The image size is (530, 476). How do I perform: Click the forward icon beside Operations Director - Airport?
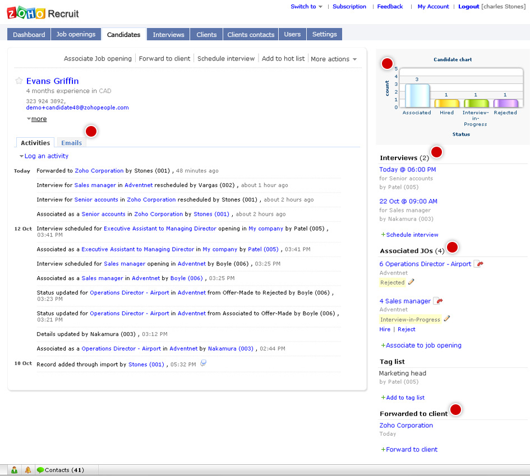point(478,264)
